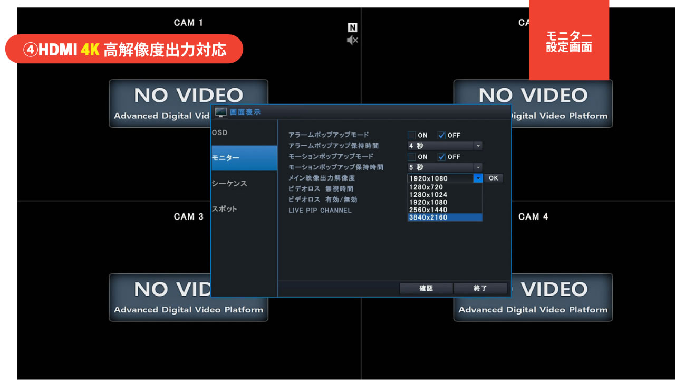Select 1280x1024 resolution option
The width and height of the screenshot is (675, 380).
click(x=445, y=195)
